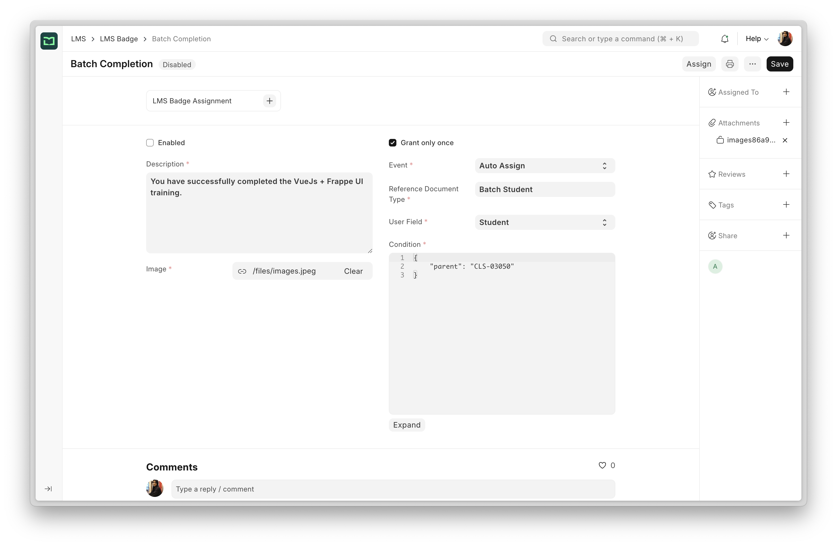The image size is (837, 546).
Task: Clear the attached image file
Action: [x=353, y=271]
